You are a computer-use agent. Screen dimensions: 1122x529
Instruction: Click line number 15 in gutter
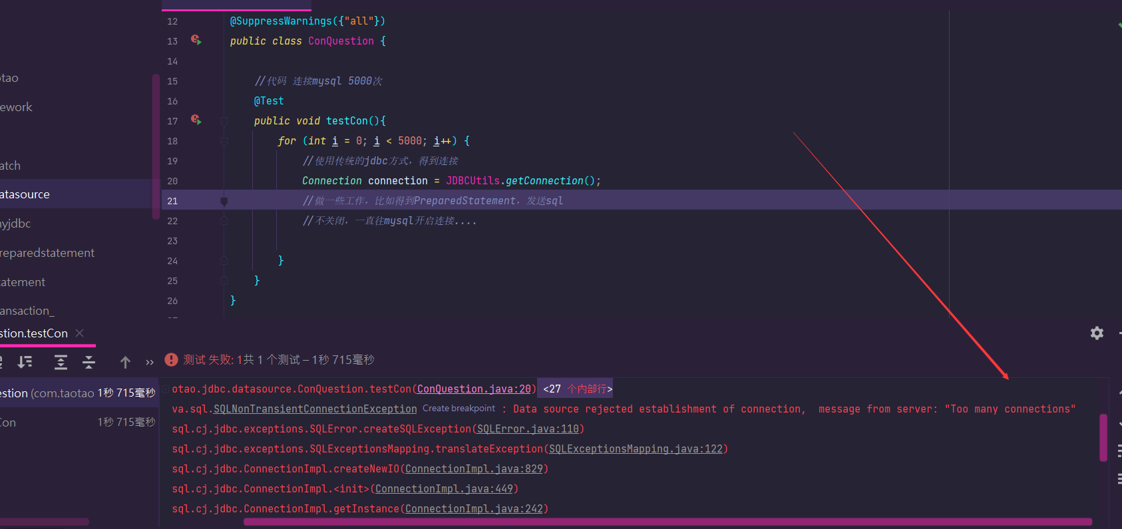172,81
